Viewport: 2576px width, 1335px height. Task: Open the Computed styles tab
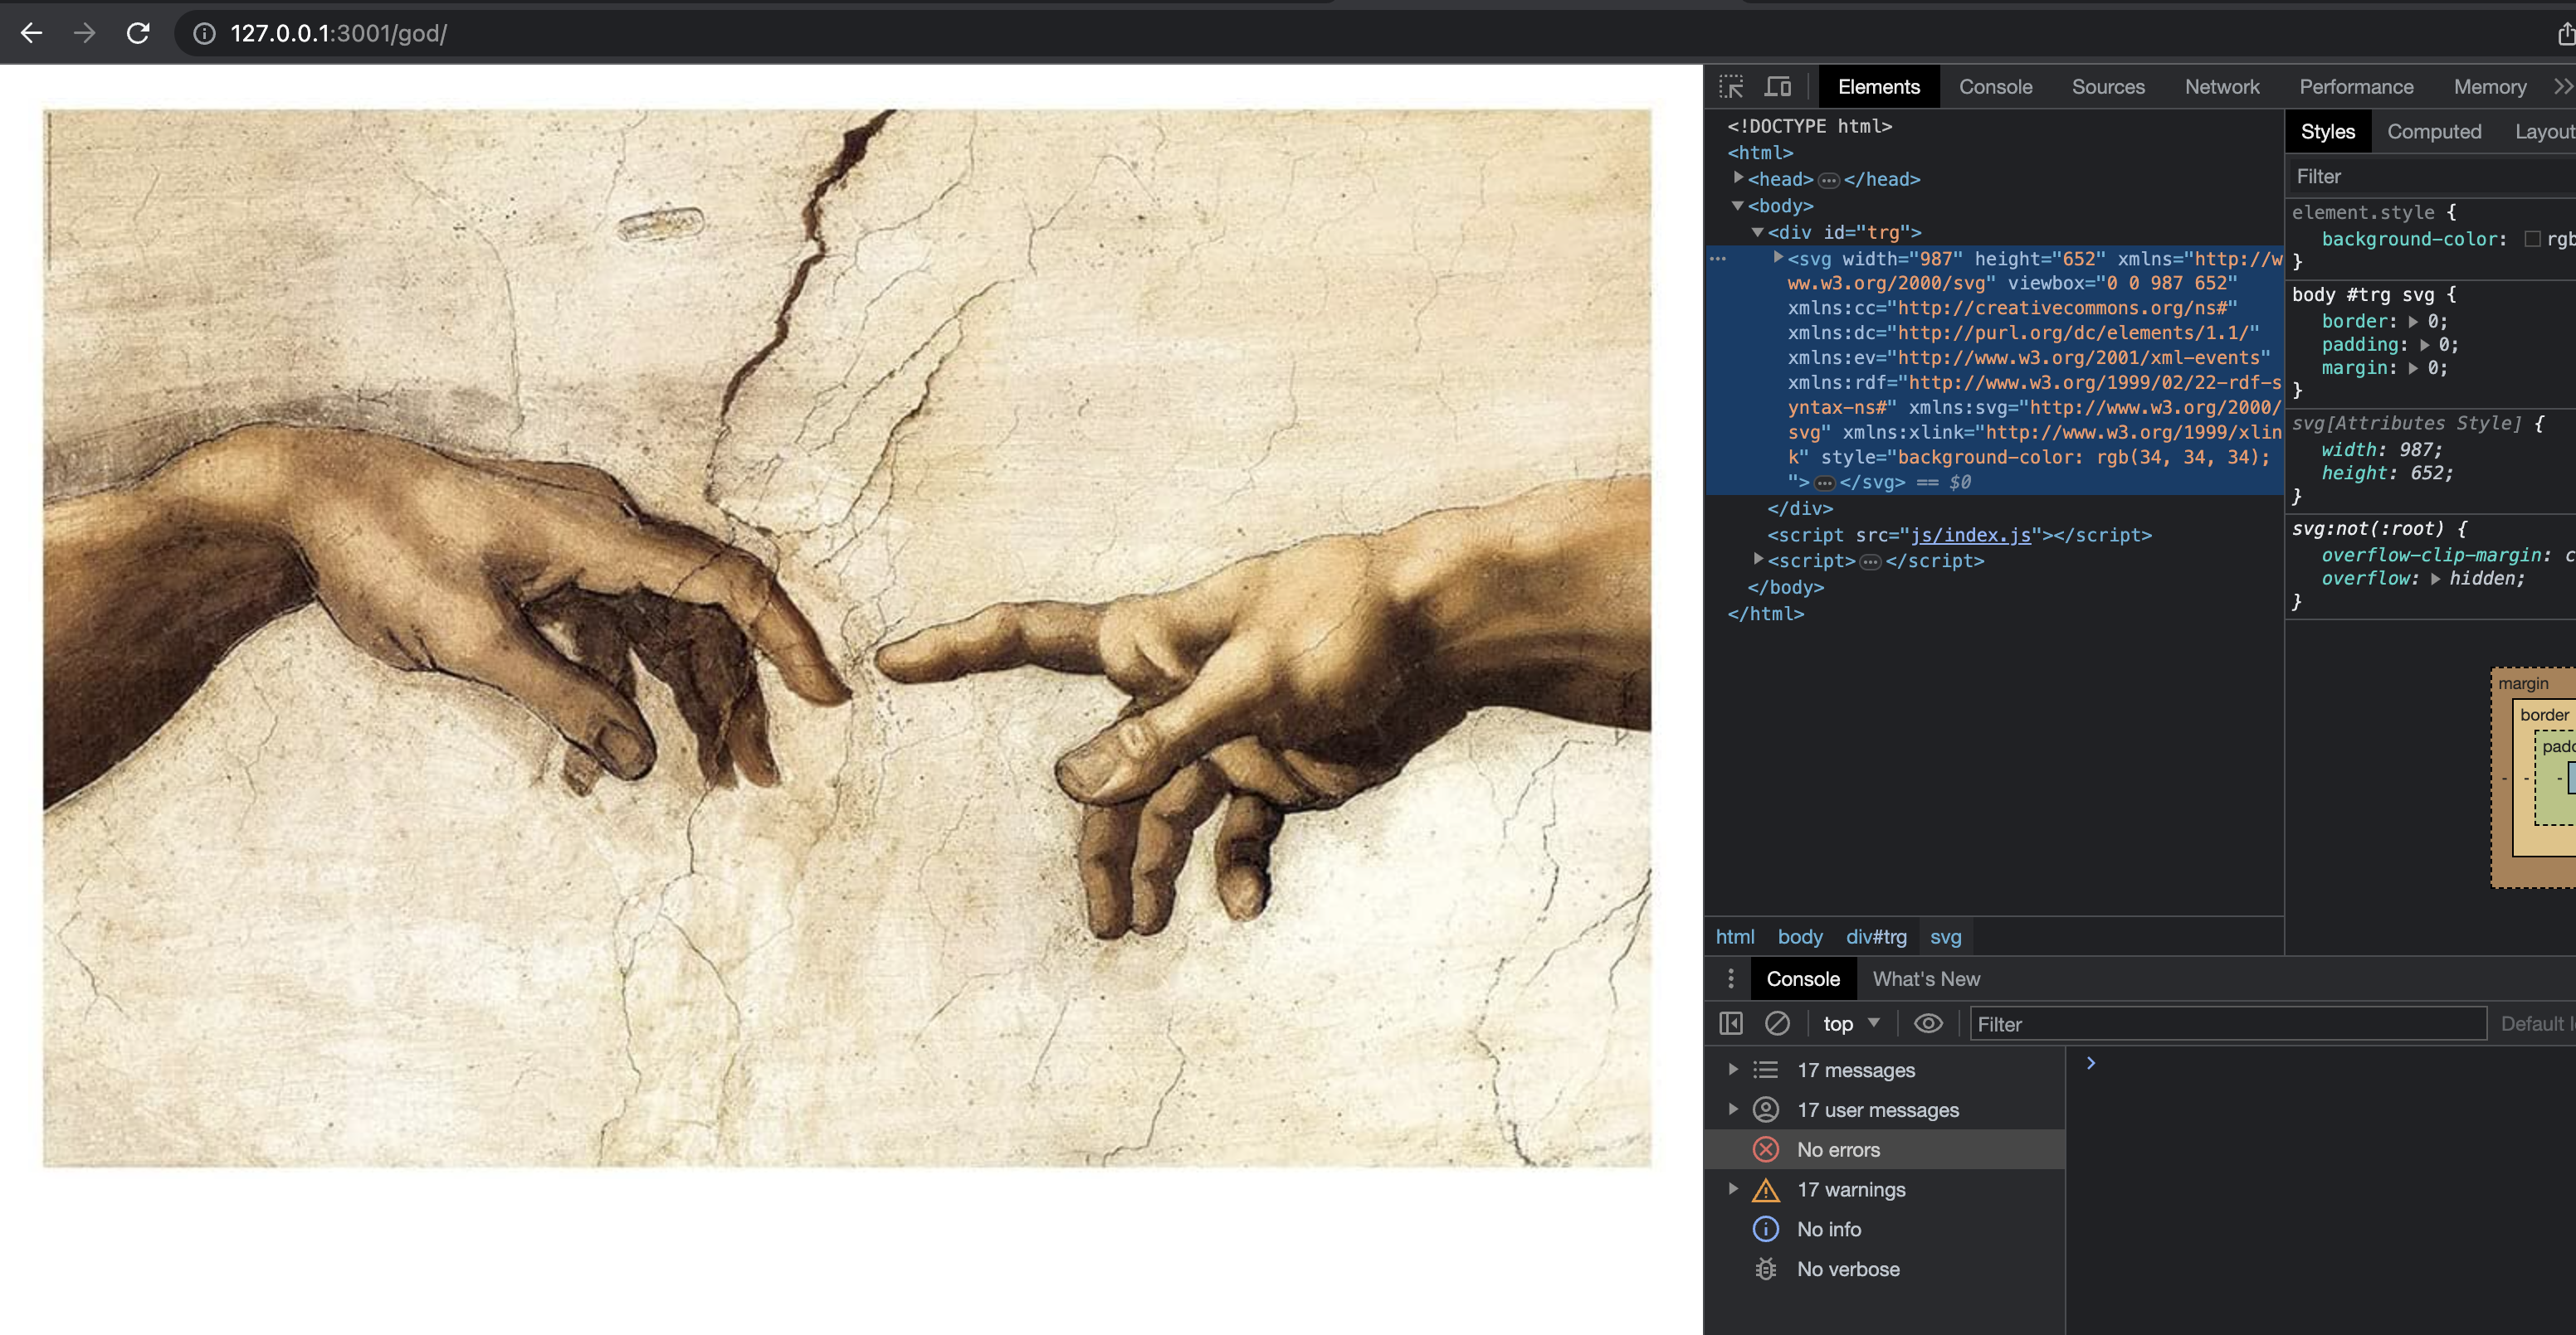[x=2433, y=132]
